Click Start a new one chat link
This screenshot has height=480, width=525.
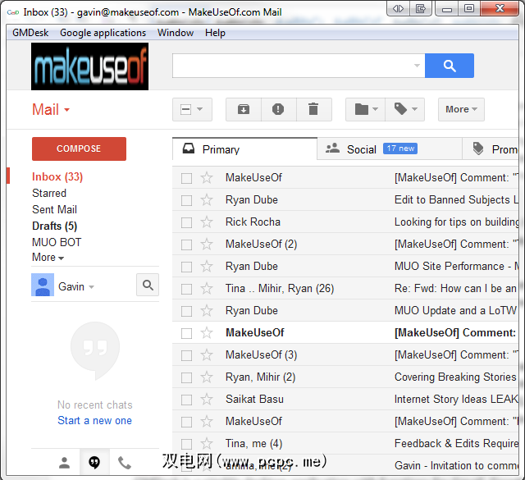pos(95,420)
